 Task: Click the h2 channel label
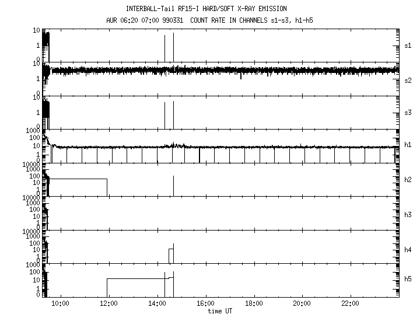click(x=408, y=180)
